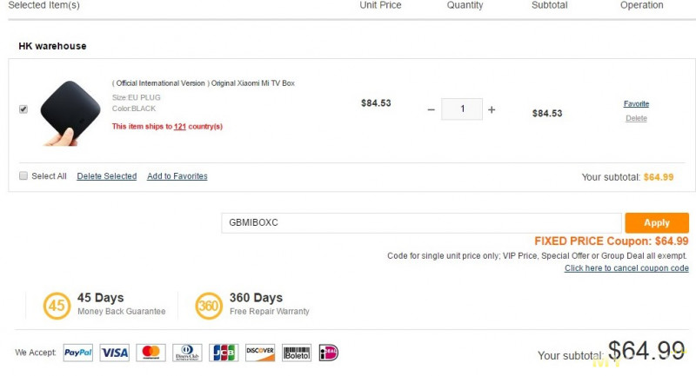Screen dimensions: 696x376
Task: Click the coupon code input field
Action: pos(421,223)
